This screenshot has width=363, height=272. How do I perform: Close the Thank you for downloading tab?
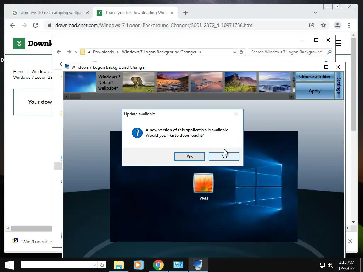click(172, 13)
